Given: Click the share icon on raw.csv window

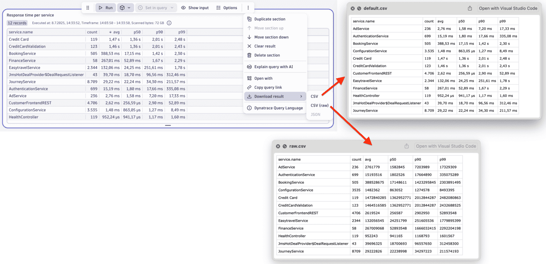Looking at the screenshot, I should pyautogui.click(x=406, y=146).
